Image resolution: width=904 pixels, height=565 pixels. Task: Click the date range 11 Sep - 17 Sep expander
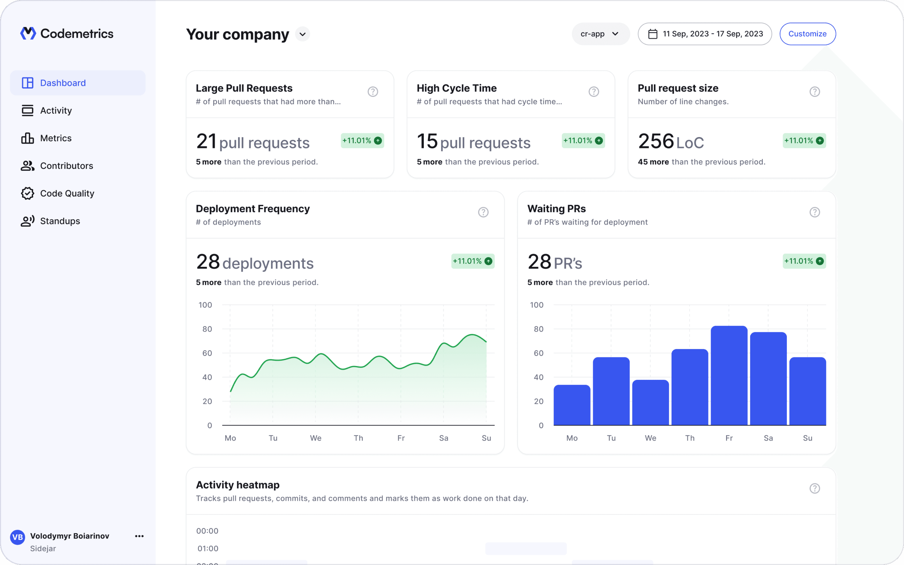(x=704, y=34)
